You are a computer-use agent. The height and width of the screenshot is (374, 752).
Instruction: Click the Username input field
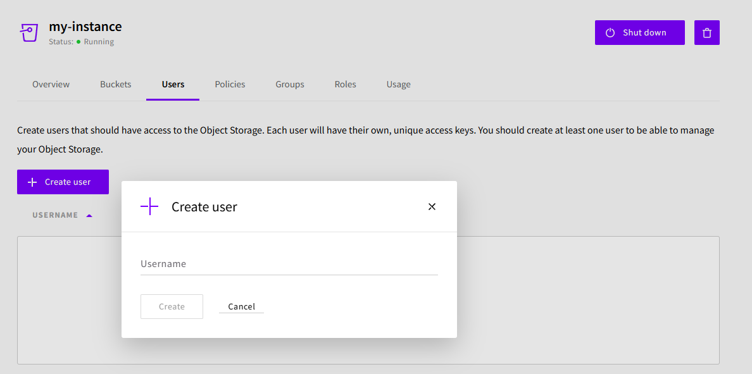pos(289,264)
